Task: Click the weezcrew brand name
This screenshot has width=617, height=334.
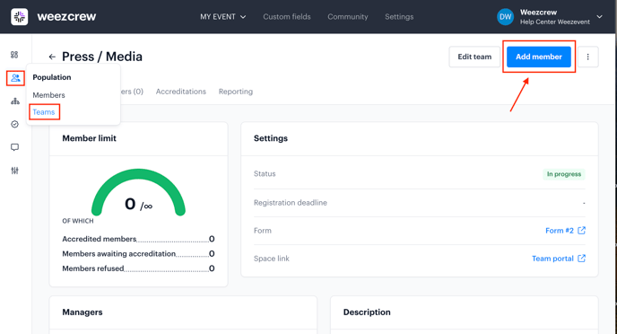Action: pos(66,16)
